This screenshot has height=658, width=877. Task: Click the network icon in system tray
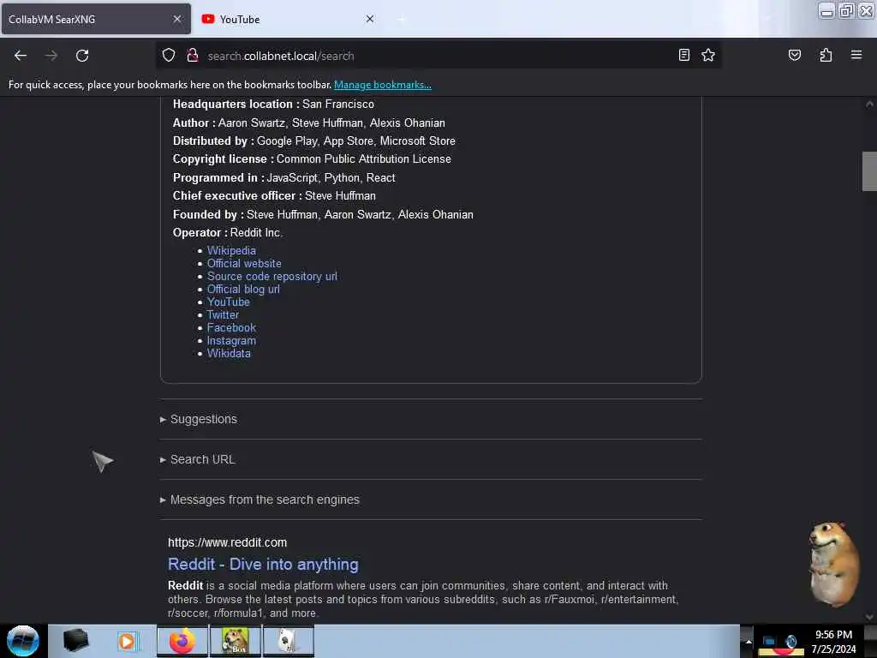click(x=769, y=641)
